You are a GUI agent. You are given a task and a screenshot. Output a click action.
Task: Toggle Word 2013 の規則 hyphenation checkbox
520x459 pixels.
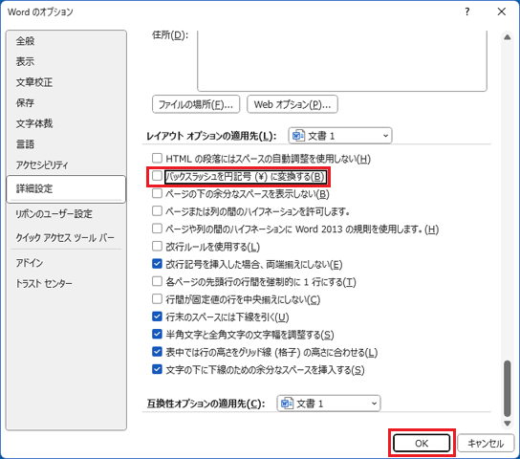tap(157, 229)
